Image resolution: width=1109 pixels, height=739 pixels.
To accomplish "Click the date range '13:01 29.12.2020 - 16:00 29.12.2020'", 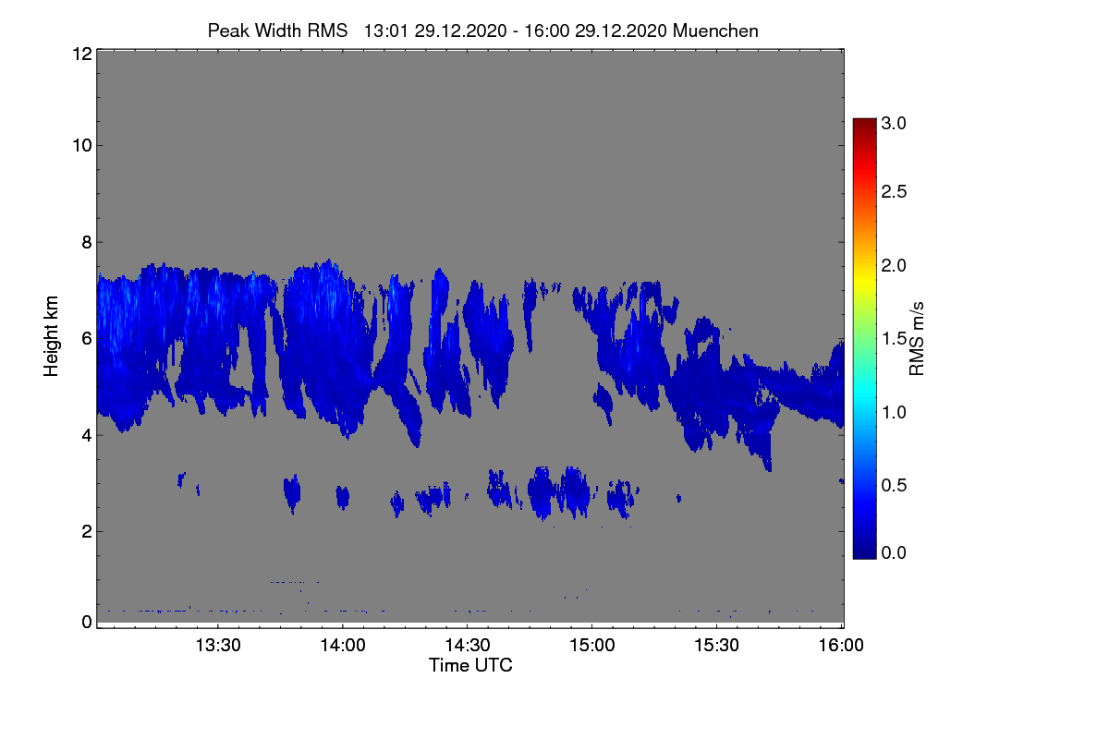I will tap(517, 30).
